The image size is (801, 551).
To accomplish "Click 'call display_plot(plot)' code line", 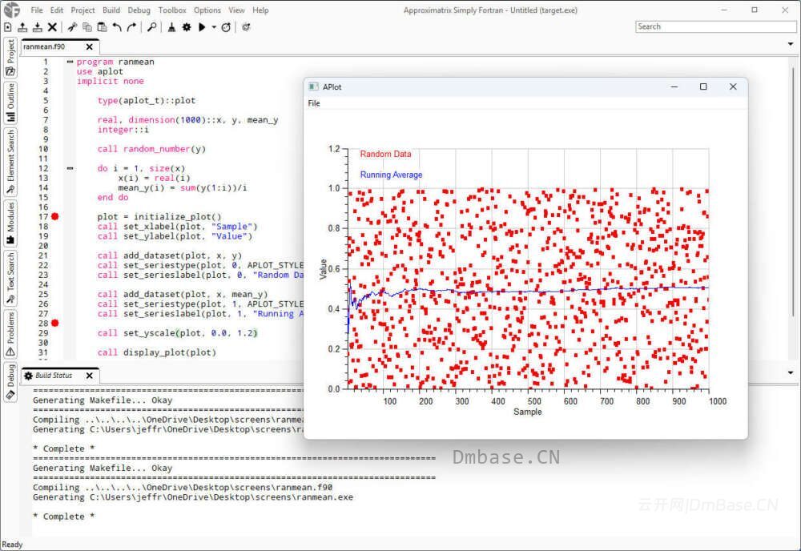I will click(x=157, y=352).
